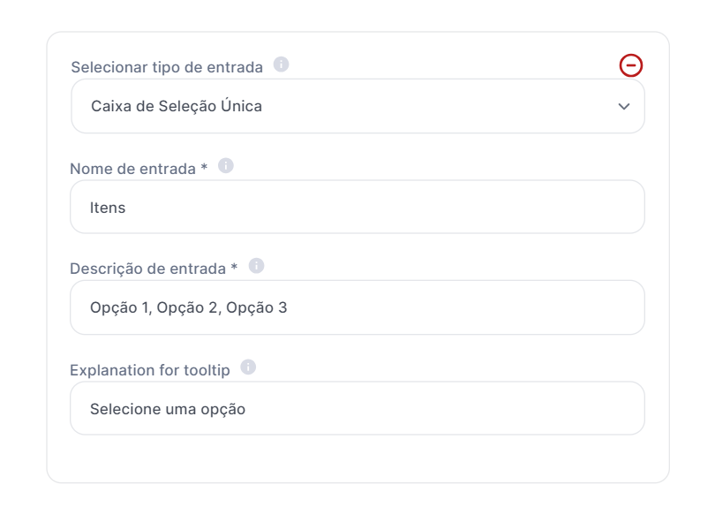Expand input type list via chevron arrow
This screenshot has height=515, width=715.
coord(624,106)
